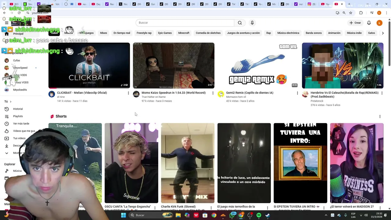Select the Animación chip

coord(334,33)
